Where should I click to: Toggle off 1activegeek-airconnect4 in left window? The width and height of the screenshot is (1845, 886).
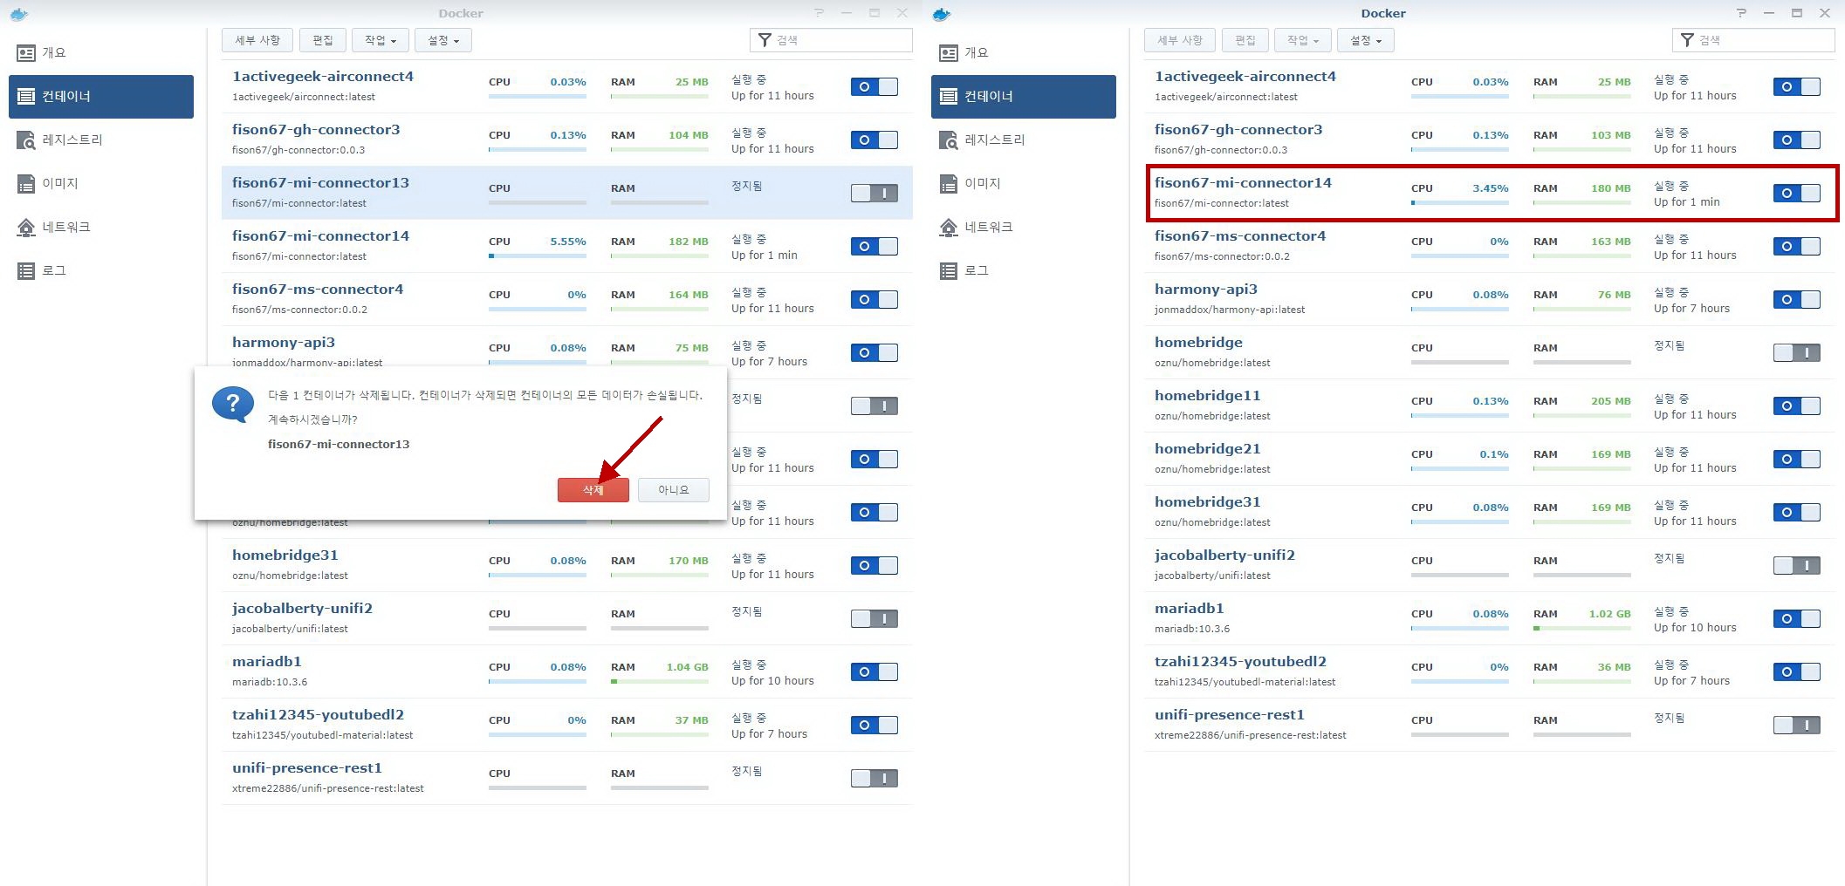click(x=874, y=87)
